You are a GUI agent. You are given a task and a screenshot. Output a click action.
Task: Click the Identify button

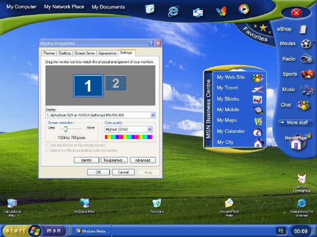point(86,160)
